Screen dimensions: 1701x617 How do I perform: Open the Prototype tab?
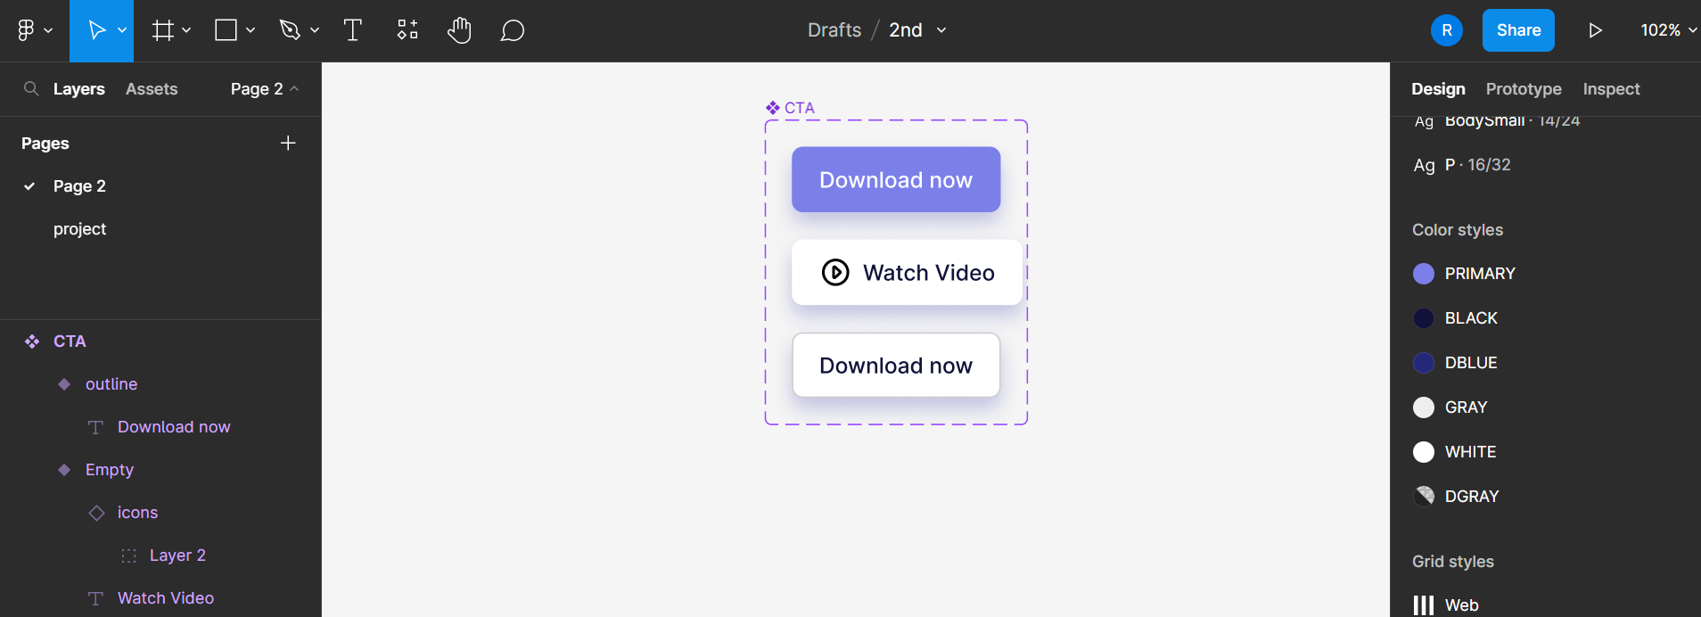click(1523, 89)
